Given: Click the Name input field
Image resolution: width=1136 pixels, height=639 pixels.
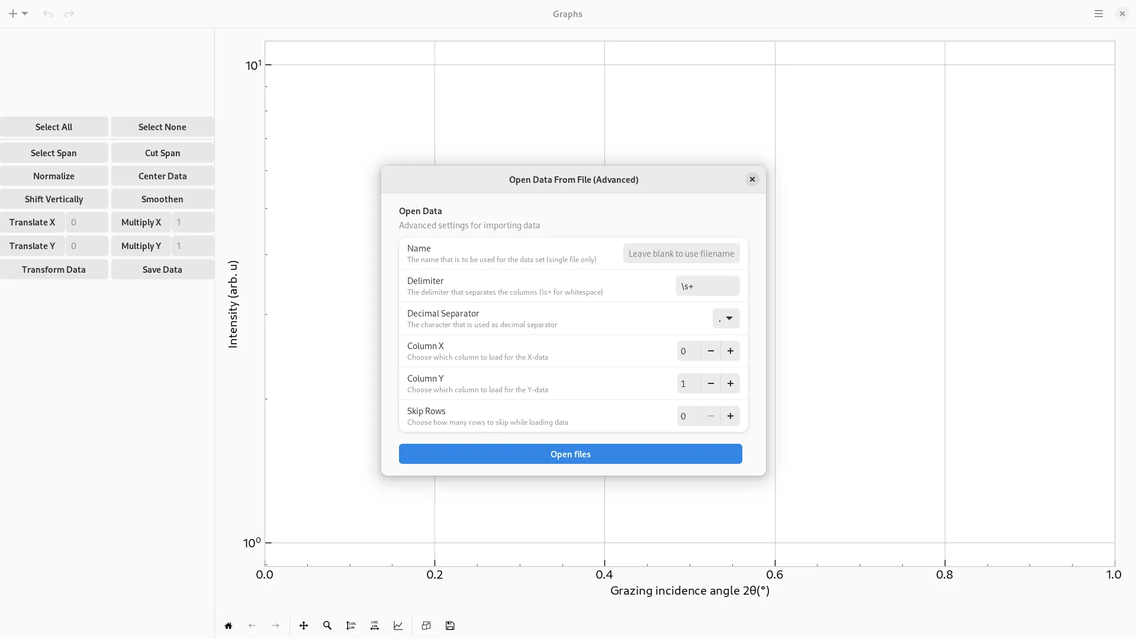Looking at the screenshot, I should [681, 253].
